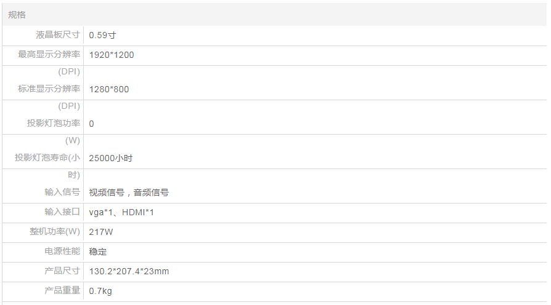Select the 稳定 value
The image size is (551, 305).
point(98,252)
